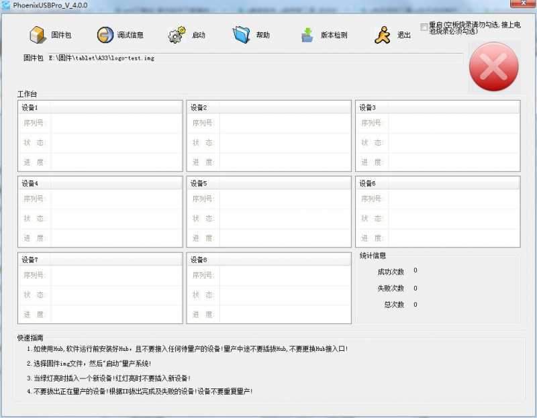This screenshot has height=418, width=537.
Task: Toggle the 重启 reboot checkbox
Action: tap(424, 27)
